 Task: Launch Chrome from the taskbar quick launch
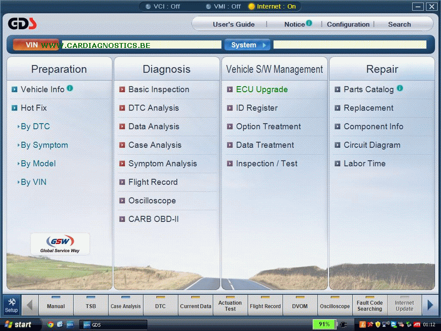(x=51, y=324)
